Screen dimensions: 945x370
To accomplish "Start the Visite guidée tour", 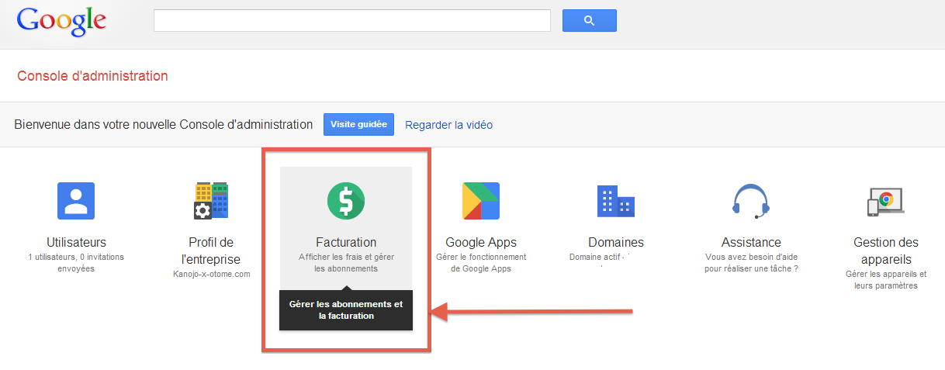I will point(358,124).
